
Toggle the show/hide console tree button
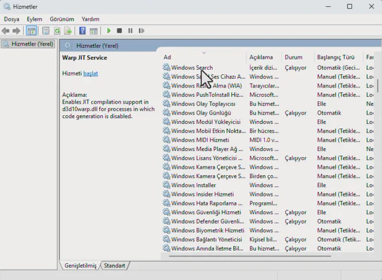point(32,31)
